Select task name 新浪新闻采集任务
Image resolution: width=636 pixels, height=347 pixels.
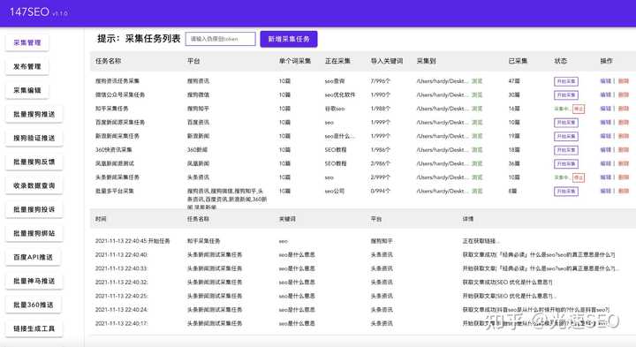(117, 136)
